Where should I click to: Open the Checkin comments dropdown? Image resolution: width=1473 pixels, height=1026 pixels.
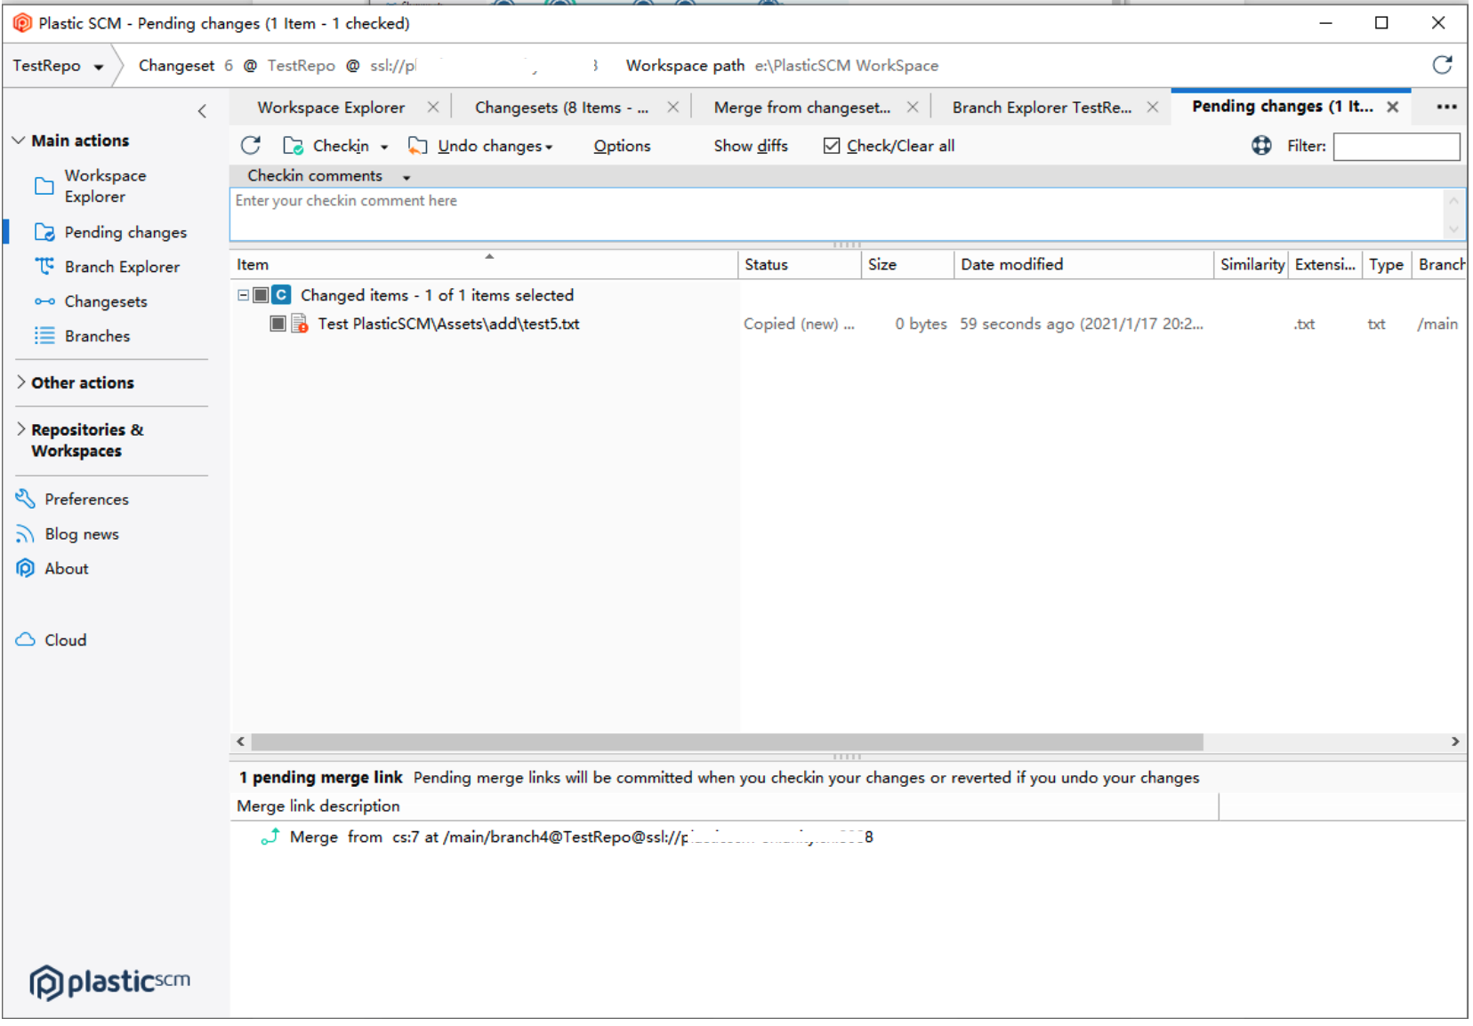pyautogui.click(x=406, y=177)
